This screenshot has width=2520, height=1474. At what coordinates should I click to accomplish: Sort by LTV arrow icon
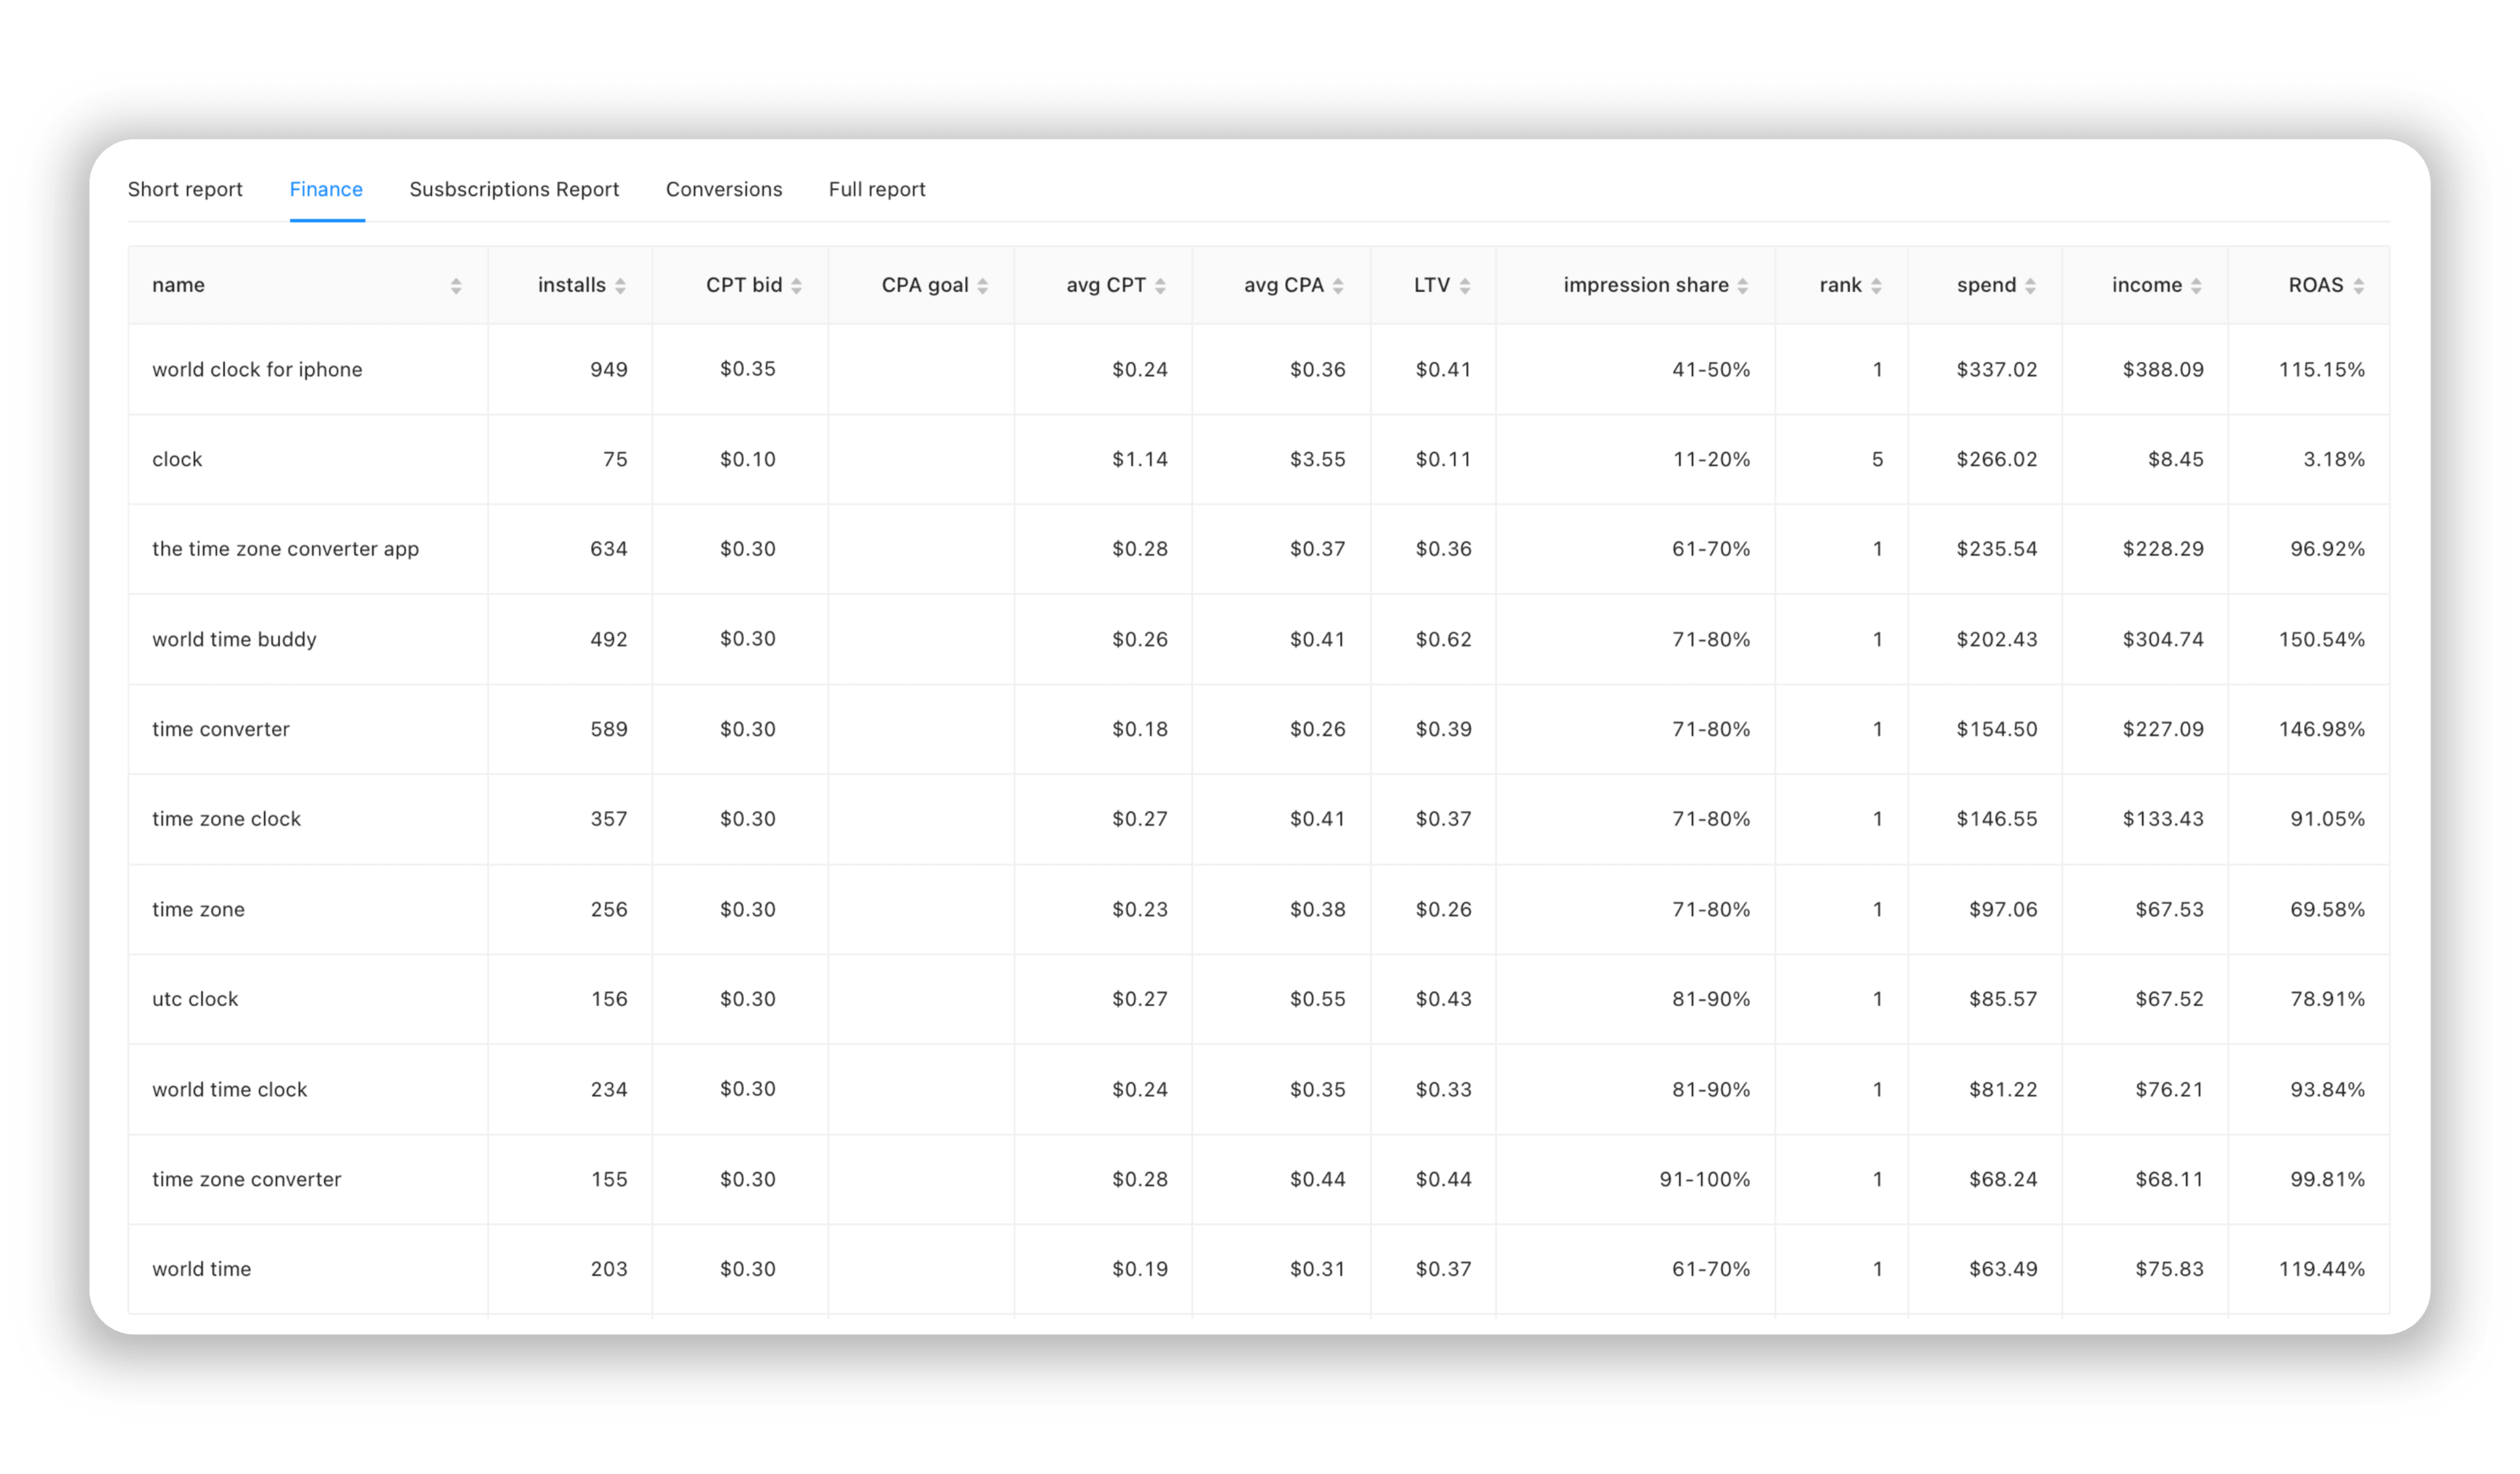click(x=1465, y=286)
